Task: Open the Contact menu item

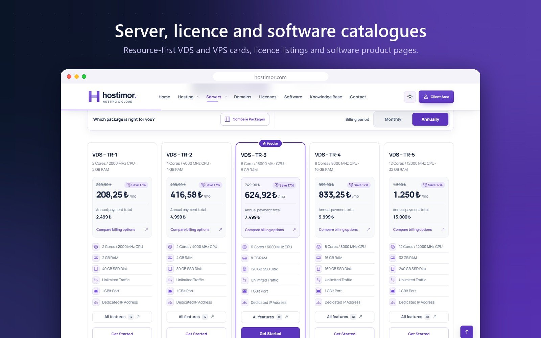Action: pyautogui.click(x=358, y=97)
